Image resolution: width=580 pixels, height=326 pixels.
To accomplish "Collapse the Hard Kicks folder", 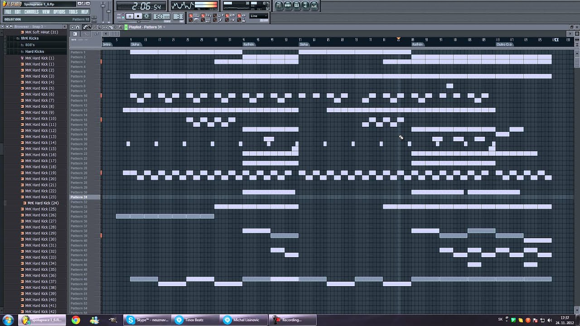I will [34, 52].
